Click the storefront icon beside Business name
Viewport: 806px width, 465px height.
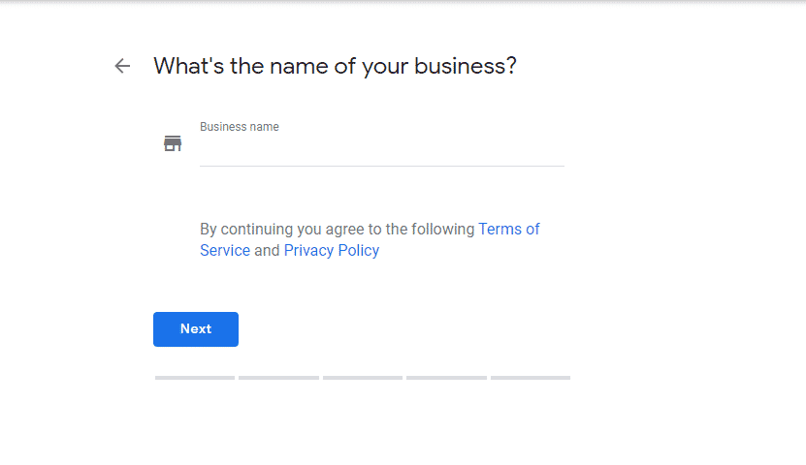pyautogui.click(x=173, y=143)
